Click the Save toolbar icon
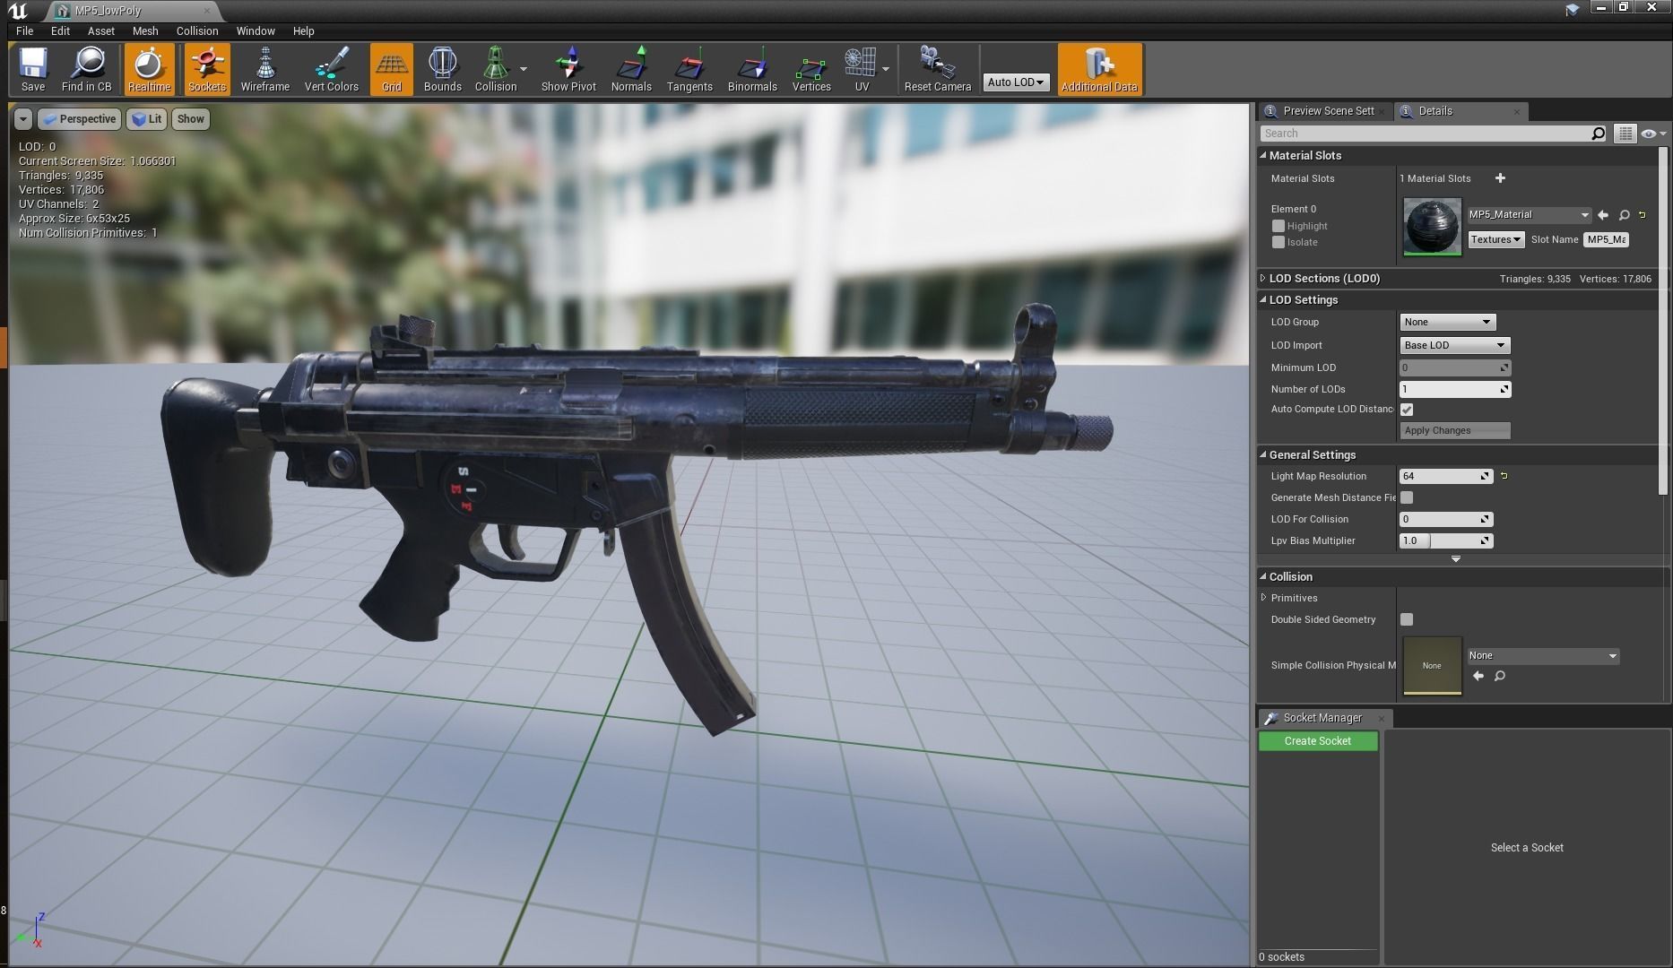 (x=33, y=69)
